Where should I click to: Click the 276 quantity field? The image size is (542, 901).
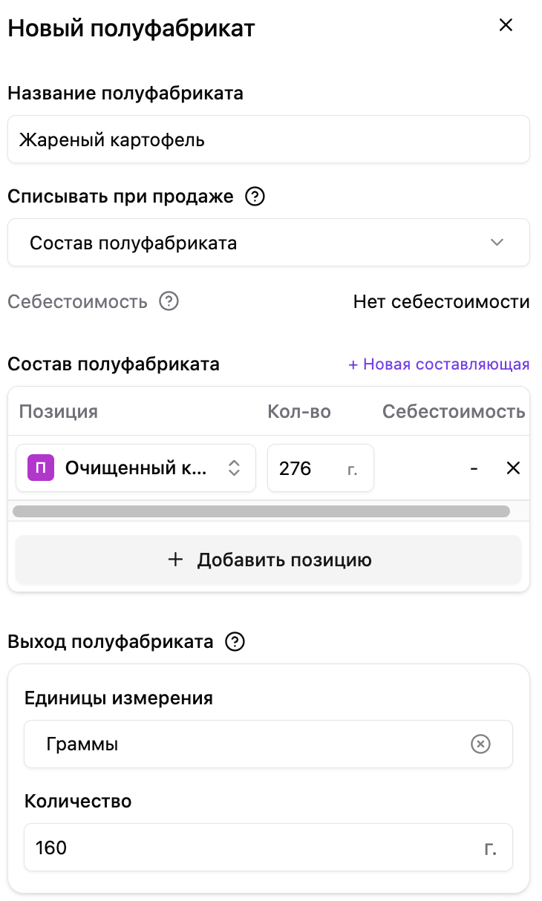pos(321,468)
